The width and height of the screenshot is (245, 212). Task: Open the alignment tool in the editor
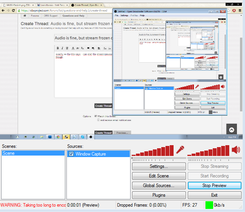(x=99, y=48)
